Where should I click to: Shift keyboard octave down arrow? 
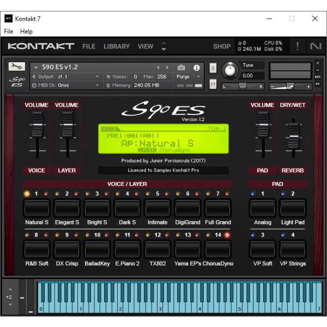[x=10, y=305]
